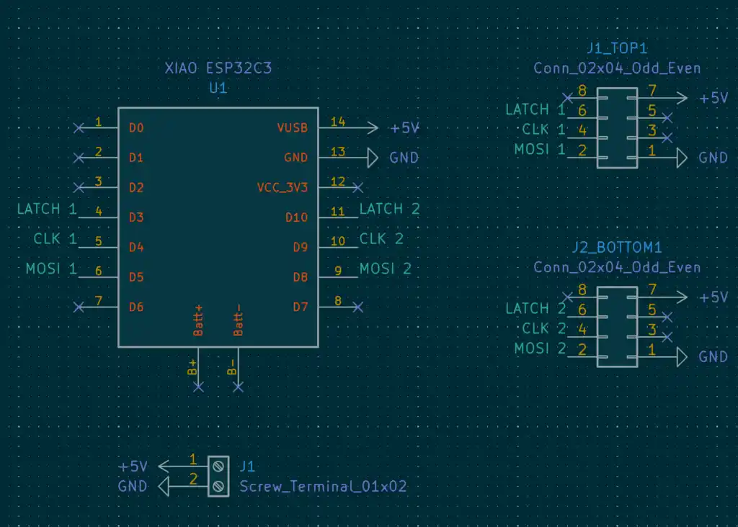Select the no-connect X on U1 pin 7 (D6)
This screenshot has height=527, width=738.
tap(79, 307)
